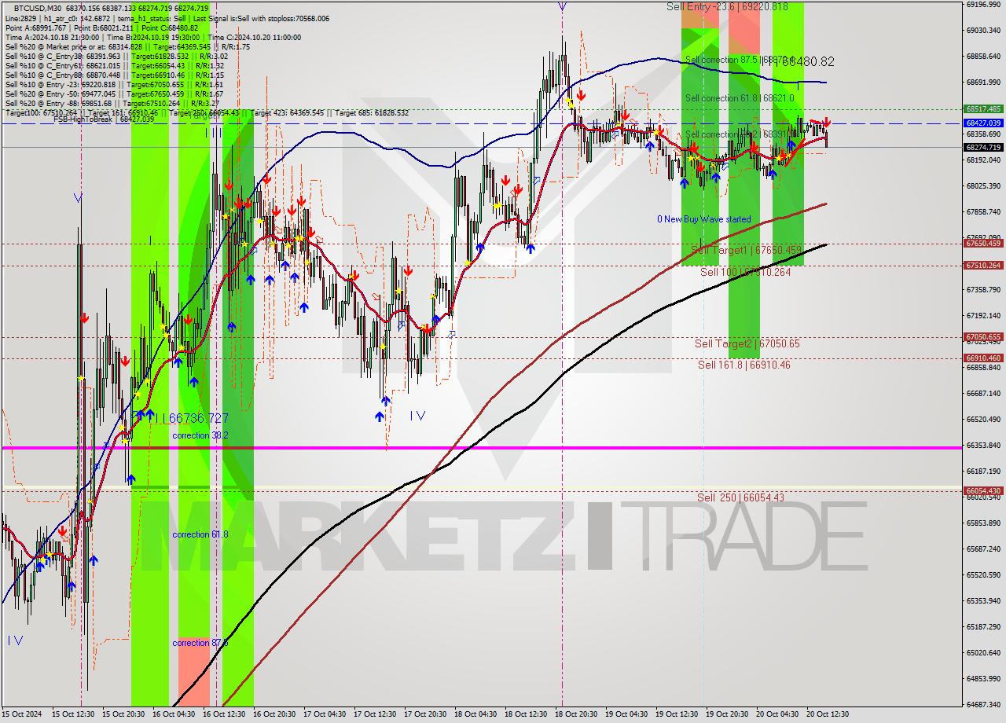
Task: Click the '16 Oct 20:30' time axis label
Action: [275, 714]
